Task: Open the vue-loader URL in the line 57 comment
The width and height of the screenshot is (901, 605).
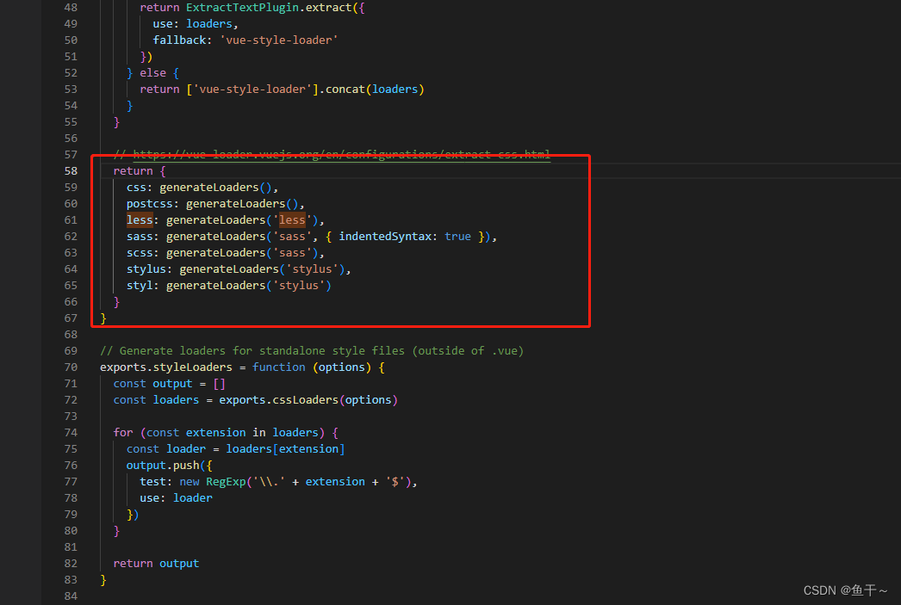Action: point(341,154)
